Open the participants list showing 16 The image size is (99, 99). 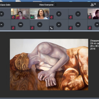93,5
